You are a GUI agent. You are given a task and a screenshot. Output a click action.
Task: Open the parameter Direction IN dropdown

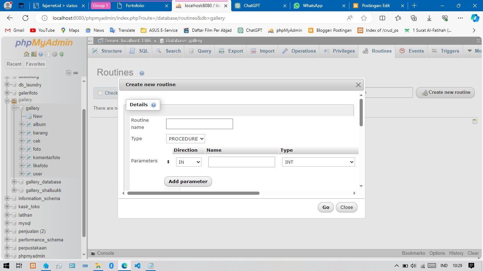coord(189,162)
